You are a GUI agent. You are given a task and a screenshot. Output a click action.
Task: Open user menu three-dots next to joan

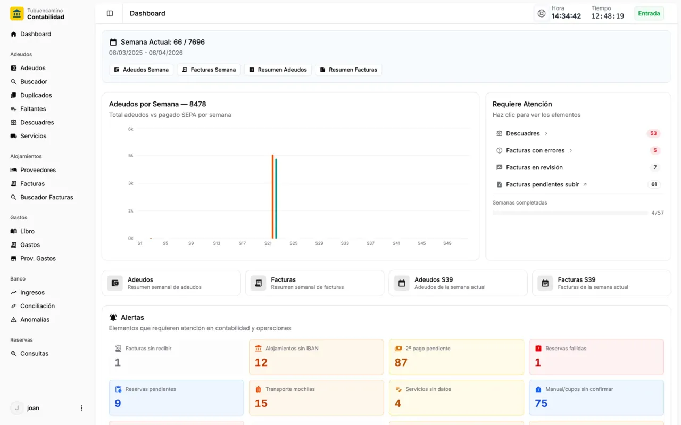(x=81, y=408)
